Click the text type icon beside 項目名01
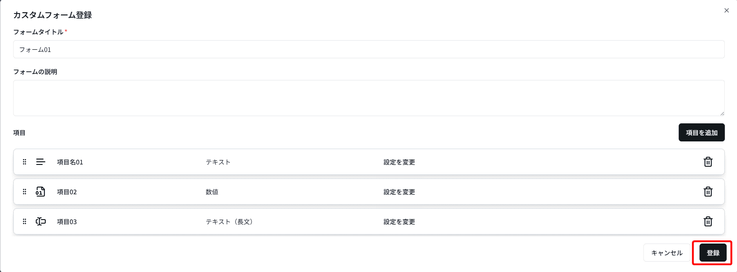737x272 pixels. click(x=41, y=162)
